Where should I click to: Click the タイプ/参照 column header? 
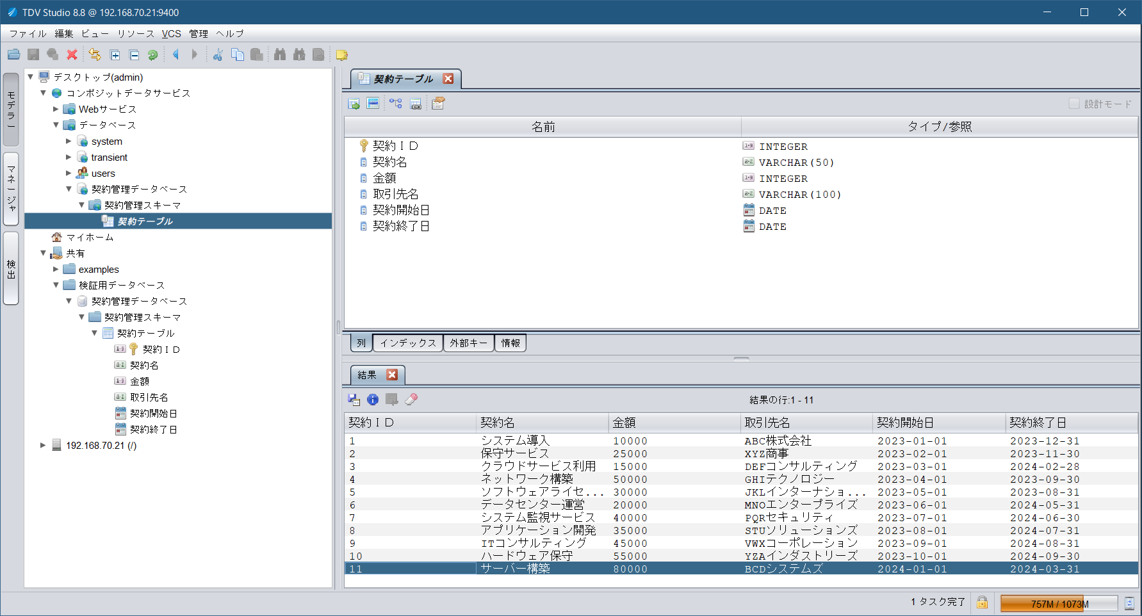point(940,127)
